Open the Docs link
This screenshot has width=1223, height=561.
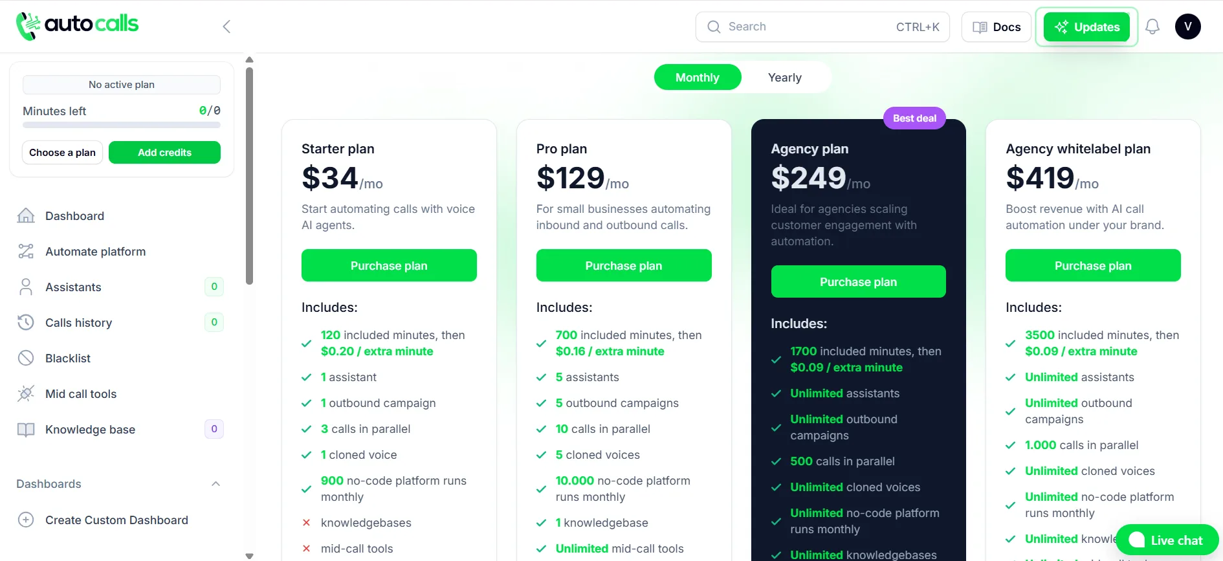(997, 27)
